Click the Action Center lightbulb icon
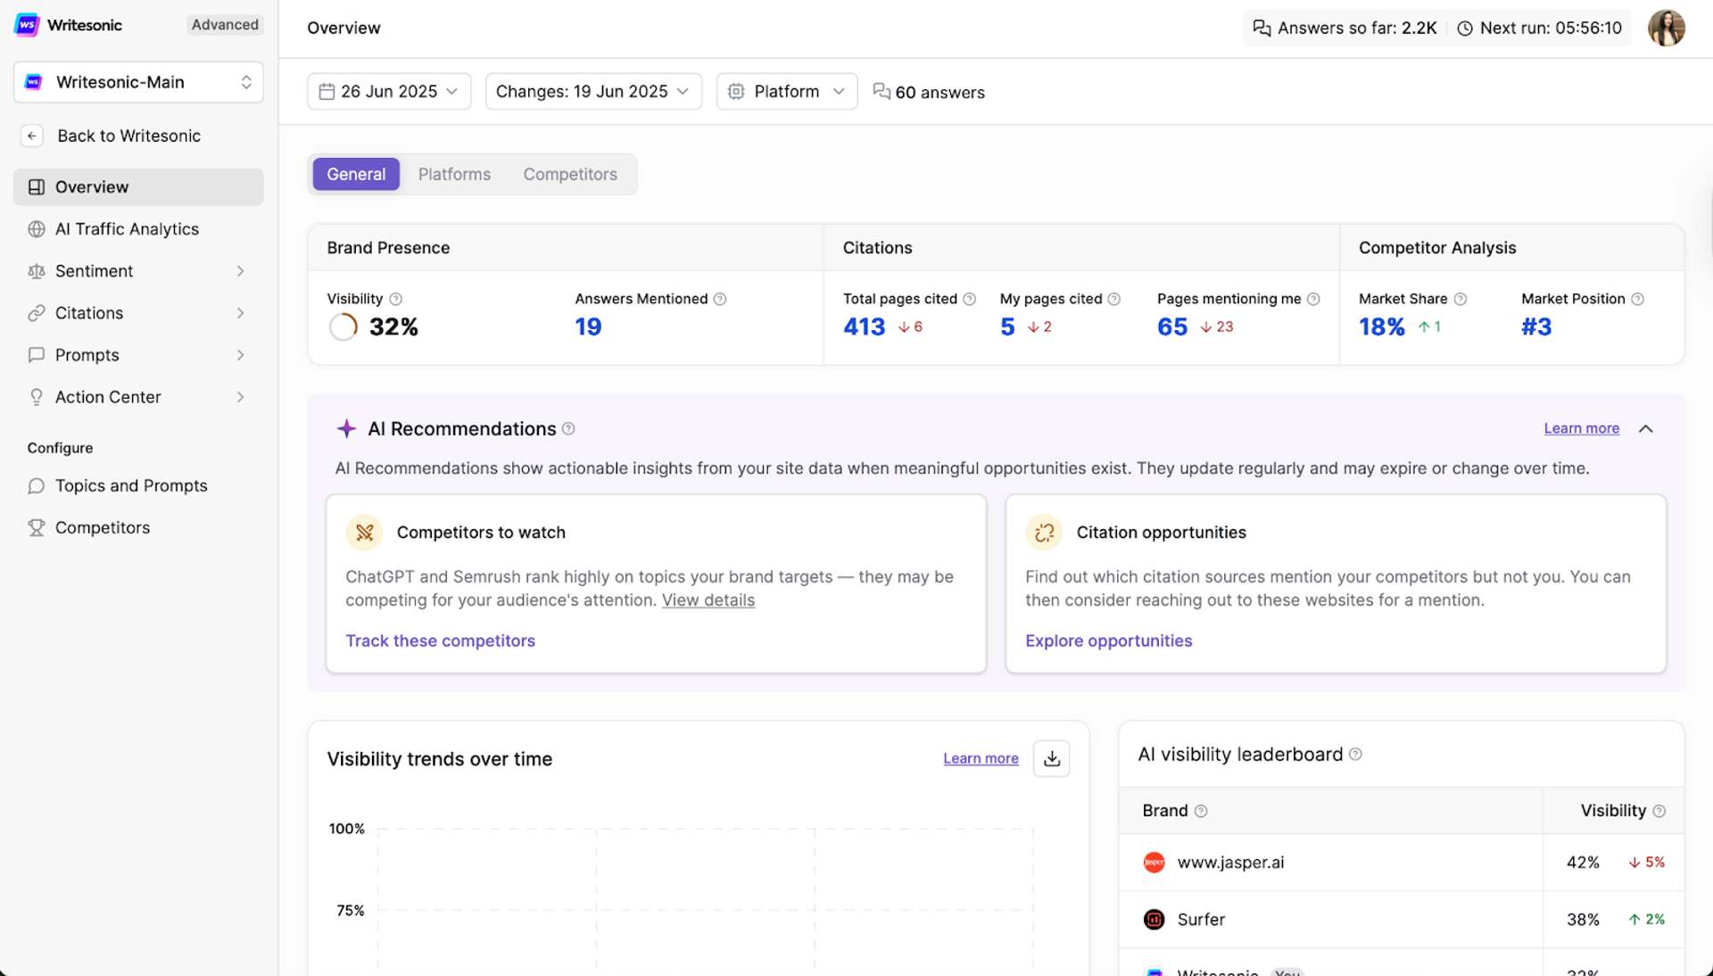The width and height of the screenshot is (1713, 976). coord(37,396)
